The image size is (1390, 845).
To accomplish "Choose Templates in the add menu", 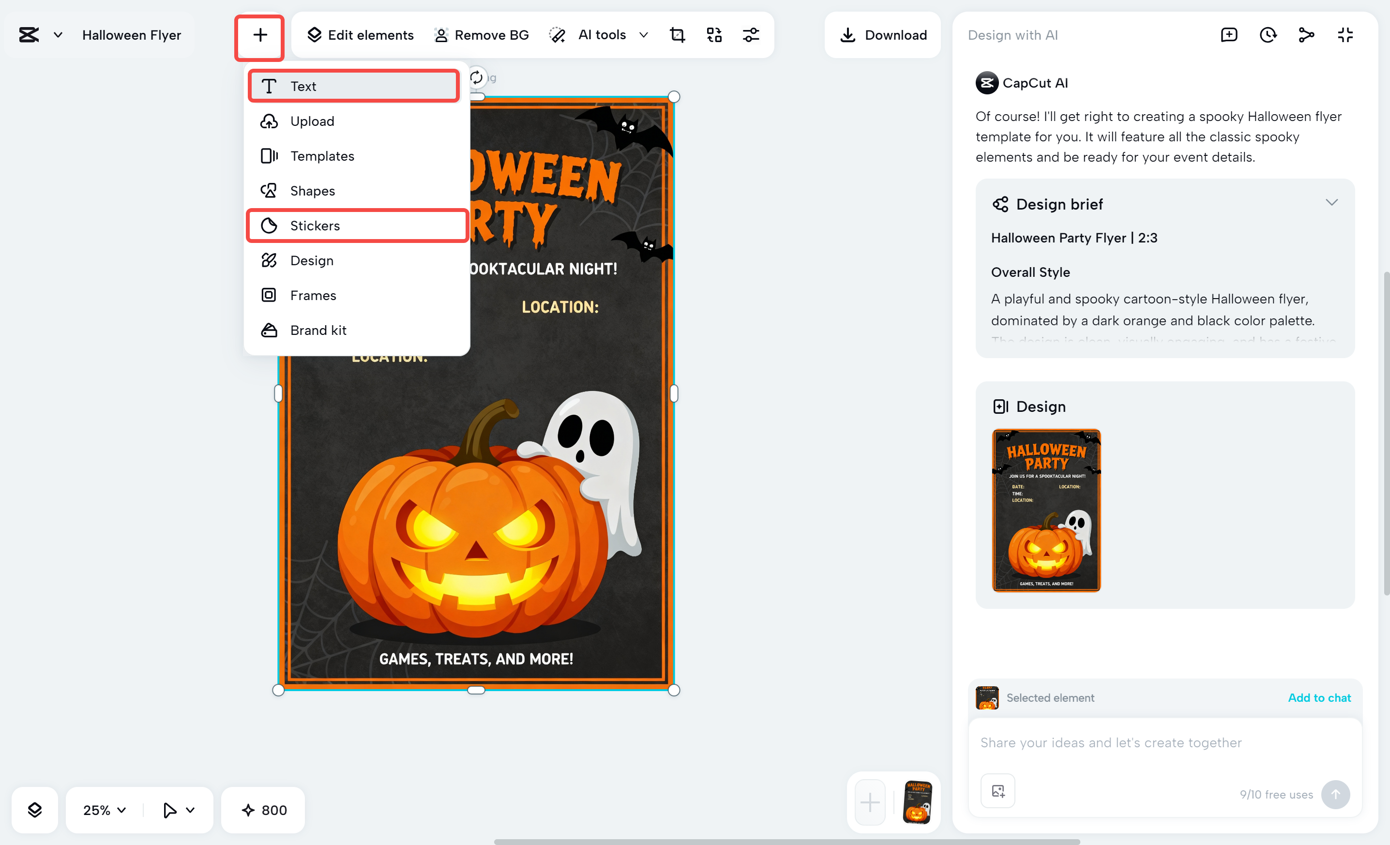I will click(x=322, y=156).
